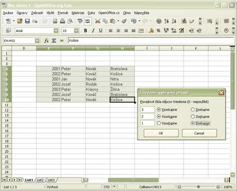Image resolution: width=237 pixels, height=191 pixels.
Task: Open the Data menu
Action: [91, 13]
